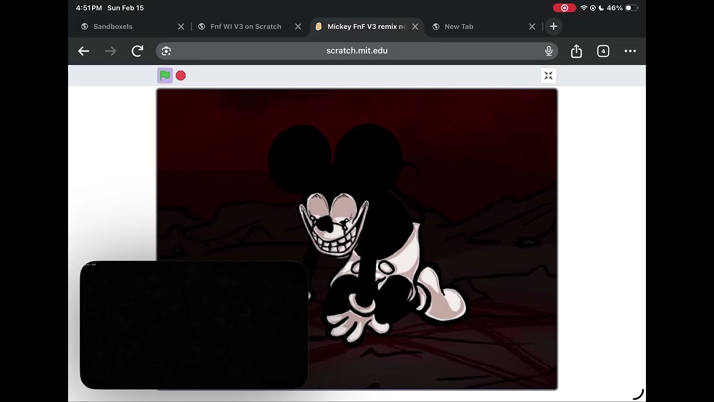Go forward to the next page
This screenshot has height=402, width=714.
pyautogui.click(x=110, y=51)
